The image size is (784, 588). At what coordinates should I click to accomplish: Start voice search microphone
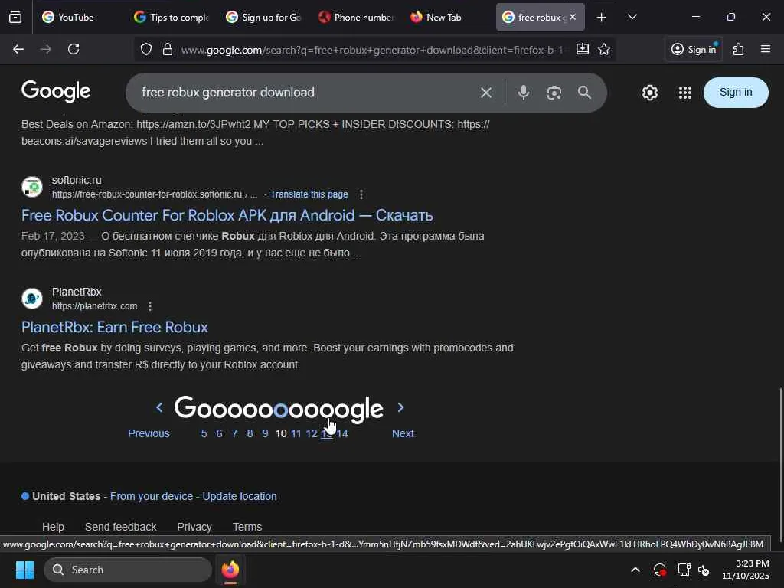click(524, 93)
